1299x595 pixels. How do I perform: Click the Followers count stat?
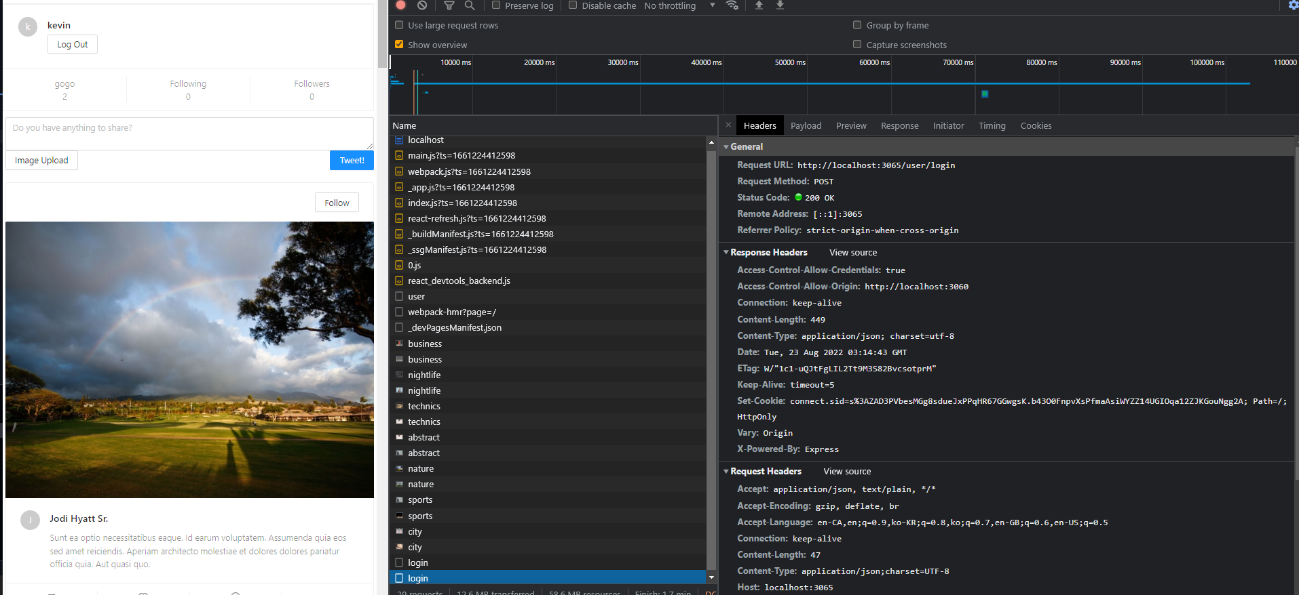click(x=312, y=89)
